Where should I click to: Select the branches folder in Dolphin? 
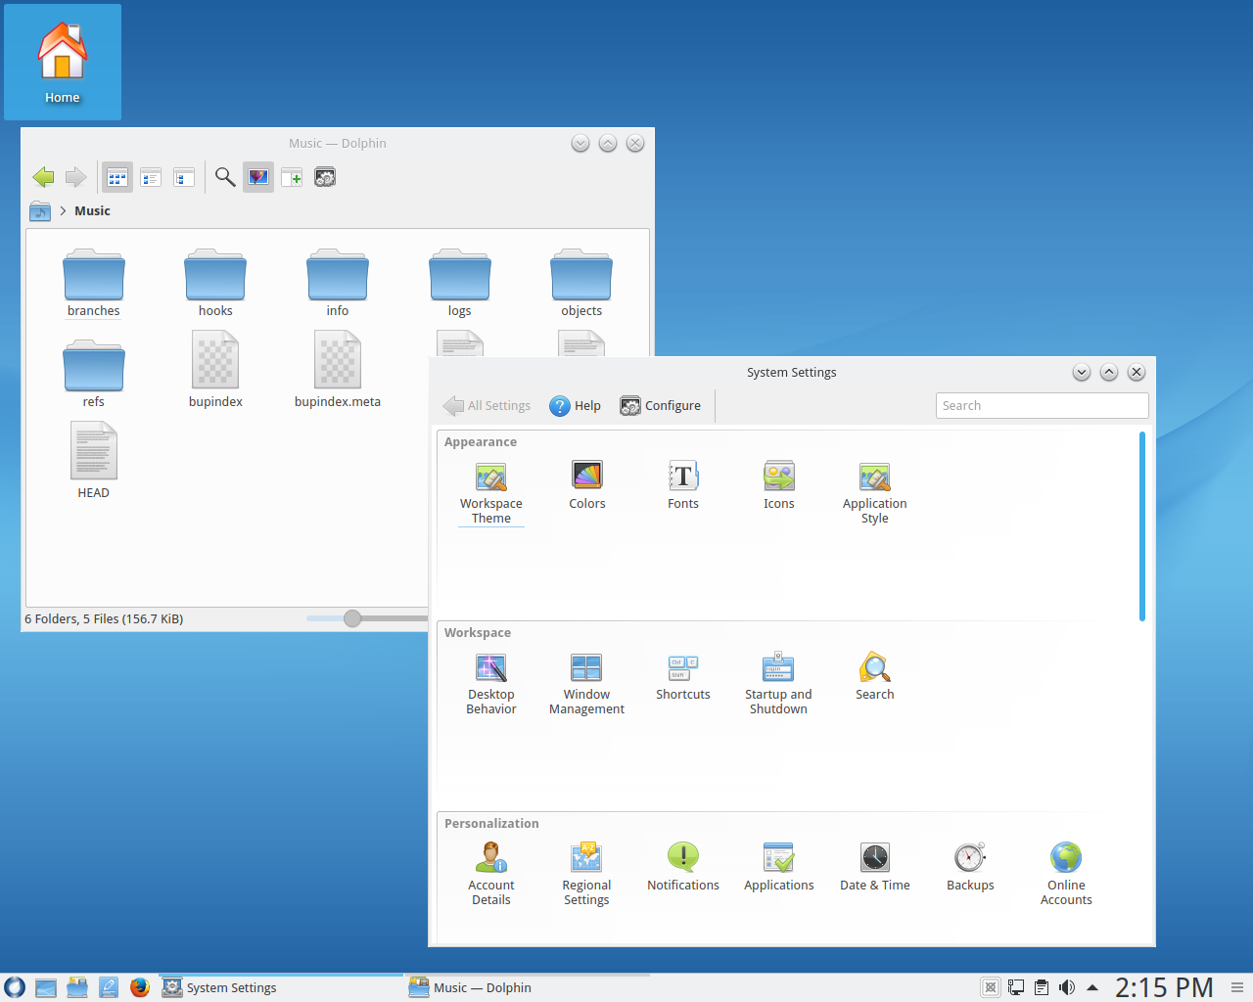click(94, 284)
